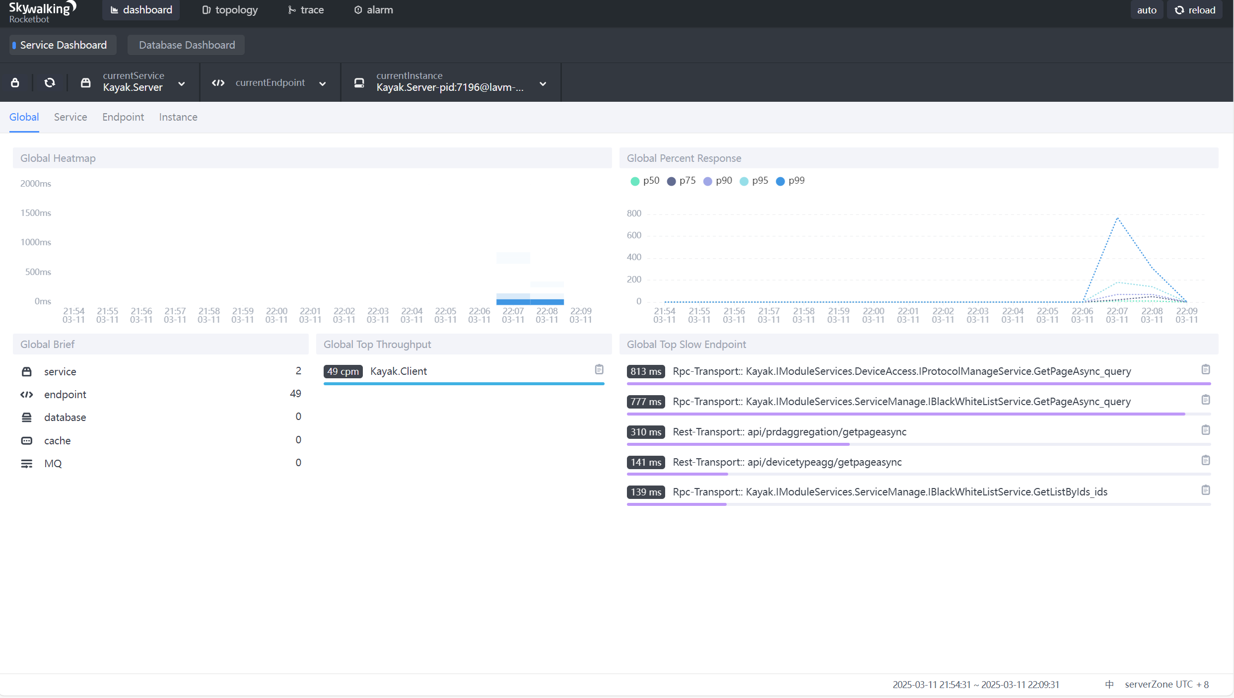The image size is (1234, 698).
Task: Click the Skywalking Rocketbot logo
Action: click(x=42, y=12)
